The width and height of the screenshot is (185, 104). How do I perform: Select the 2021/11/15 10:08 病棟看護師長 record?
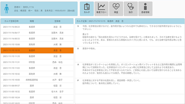click(37, 80)
